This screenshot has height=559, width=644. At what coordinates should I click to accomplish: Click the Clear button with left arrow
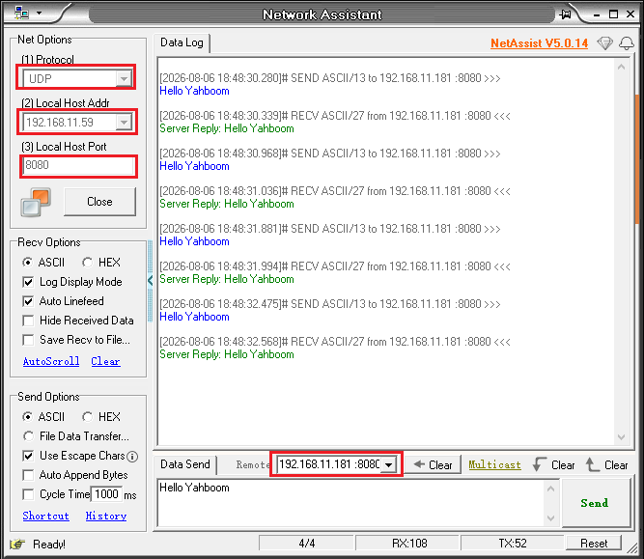pos(433,465)
